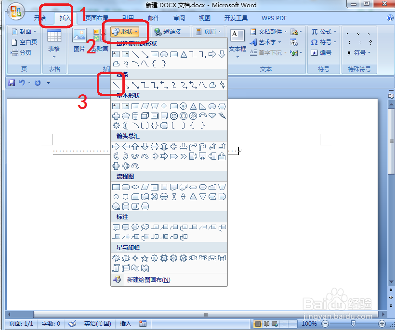Select the up arrow in block arrows
The width and height of the screenshot is (395, 330).
pyautogui.click(x=135, y=146)
